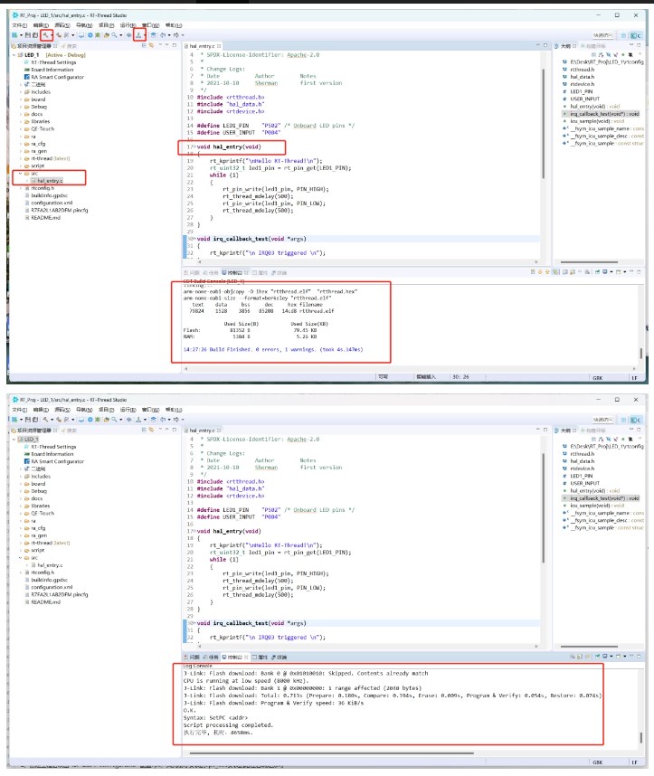Toggle code folding at line 17 in top editor
Image resolution: width=654 pixels, height=776 pixels.
pos(194,147)
